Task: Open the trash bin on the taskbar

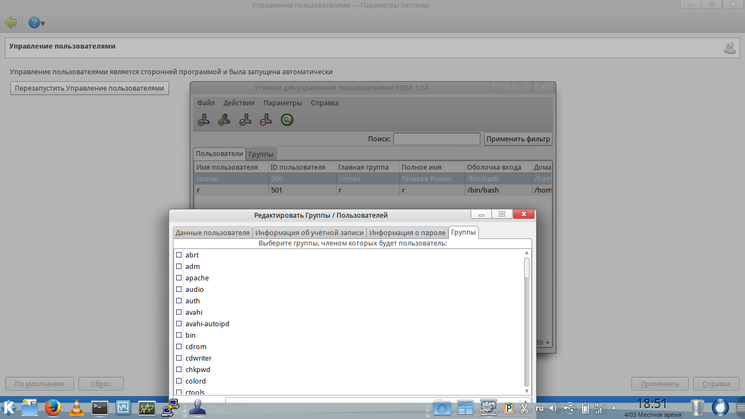Action: coord(698,408)
